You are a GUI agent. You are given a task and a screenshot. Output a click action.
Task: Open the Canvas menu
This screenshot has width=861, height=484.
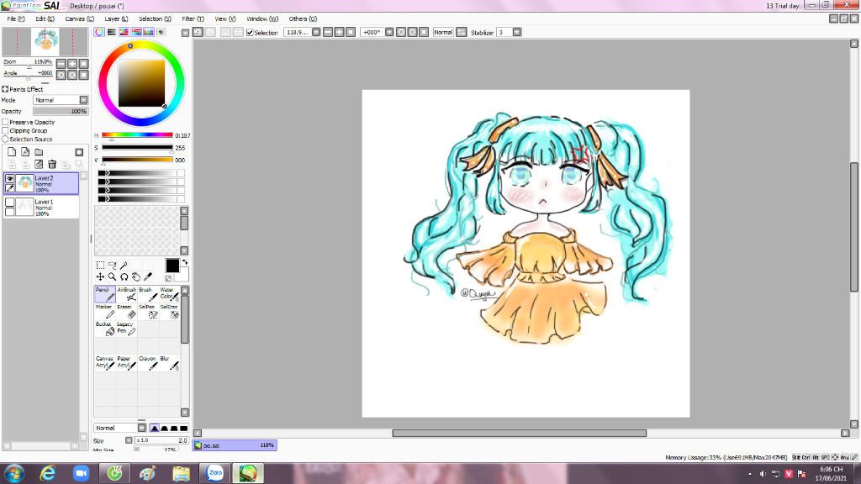79,18
